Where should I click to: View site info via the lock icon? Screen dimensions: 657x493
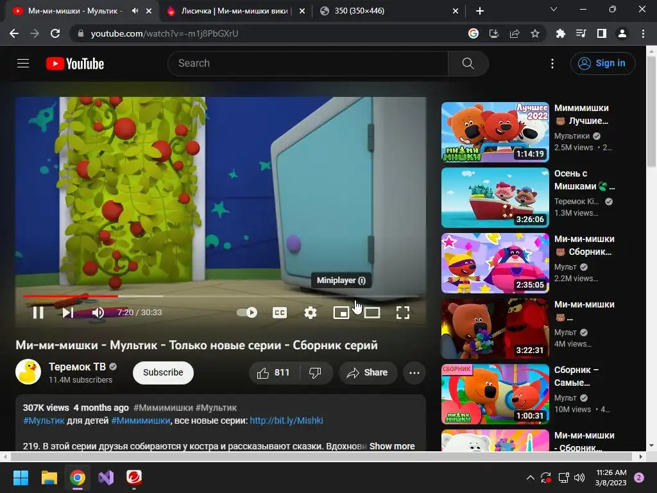(x=81, y=33)
